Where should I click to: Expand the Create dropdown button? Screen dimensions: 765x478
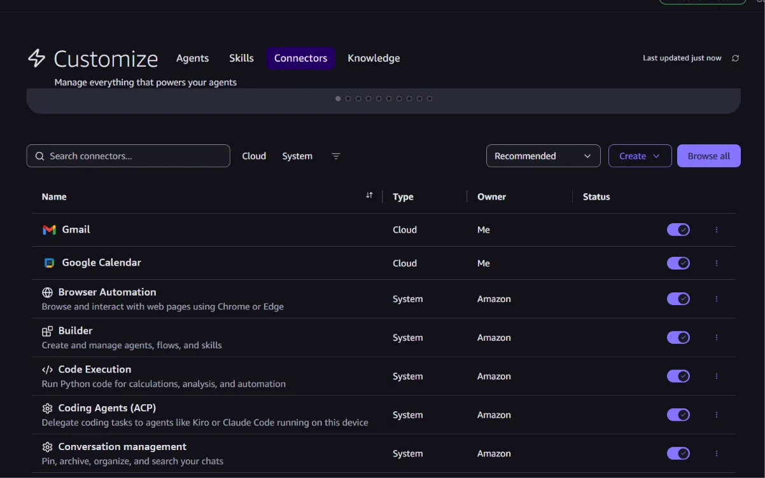(x=640, y=156)
